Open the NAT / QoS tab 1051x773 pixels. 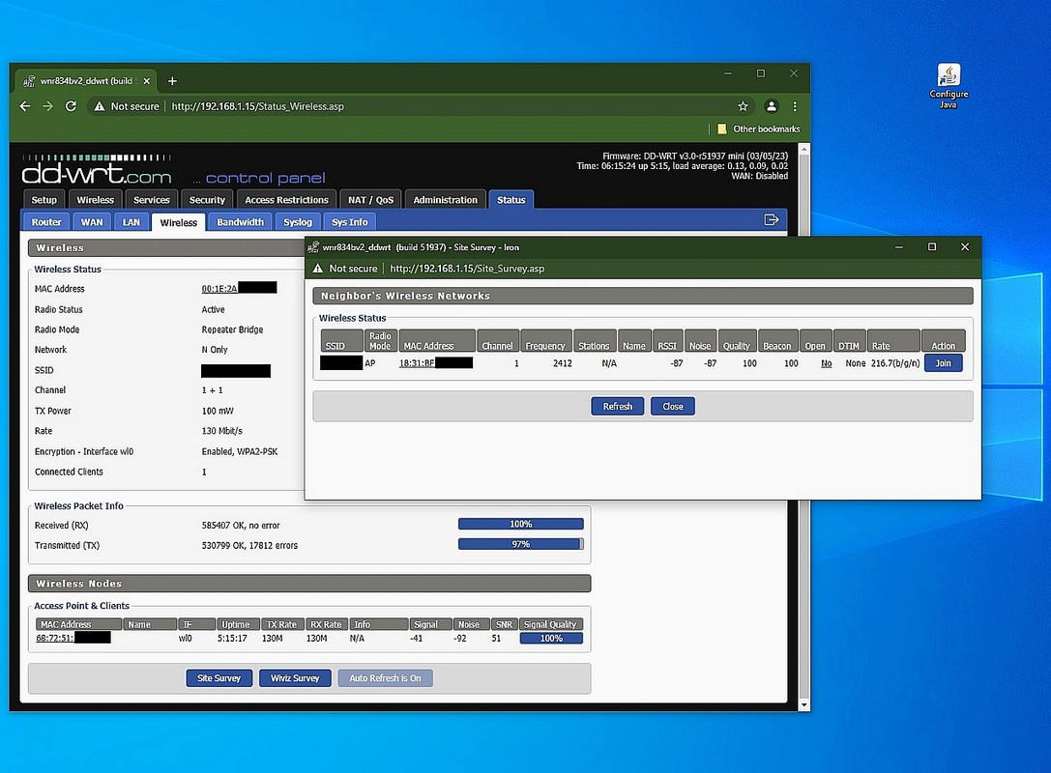coord(370,200)
